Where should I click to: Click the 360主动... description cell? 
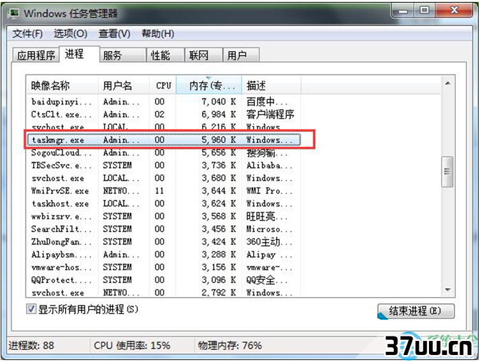coord(270,242)
